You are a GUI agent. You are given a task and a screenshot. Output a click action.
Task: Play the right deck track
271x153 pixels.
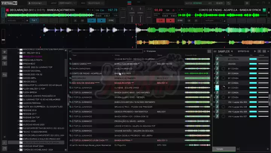(x=170, y=21)
